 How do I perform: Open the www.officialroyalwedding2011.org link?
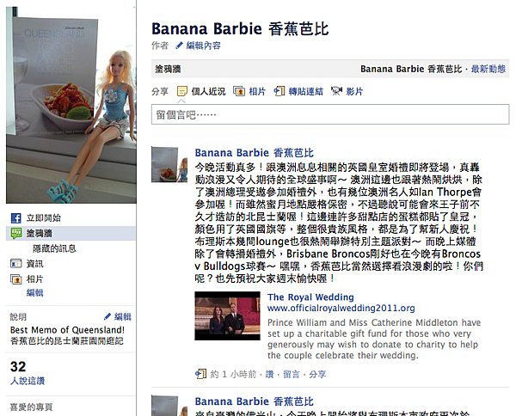341,309
